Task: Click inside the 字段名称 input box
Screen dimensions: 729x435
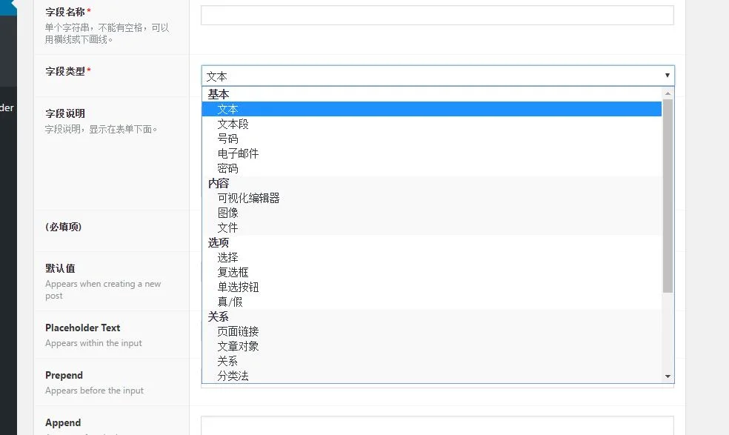Action: click(x=437, y=15)
